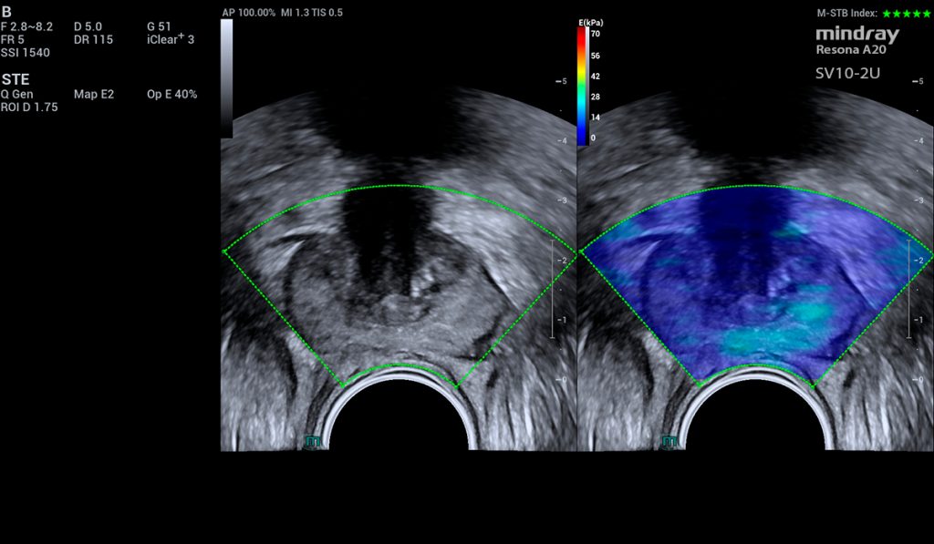Click the ROI D 1.75 parameter
The image size is (934, 544).
tap(29, 108)
